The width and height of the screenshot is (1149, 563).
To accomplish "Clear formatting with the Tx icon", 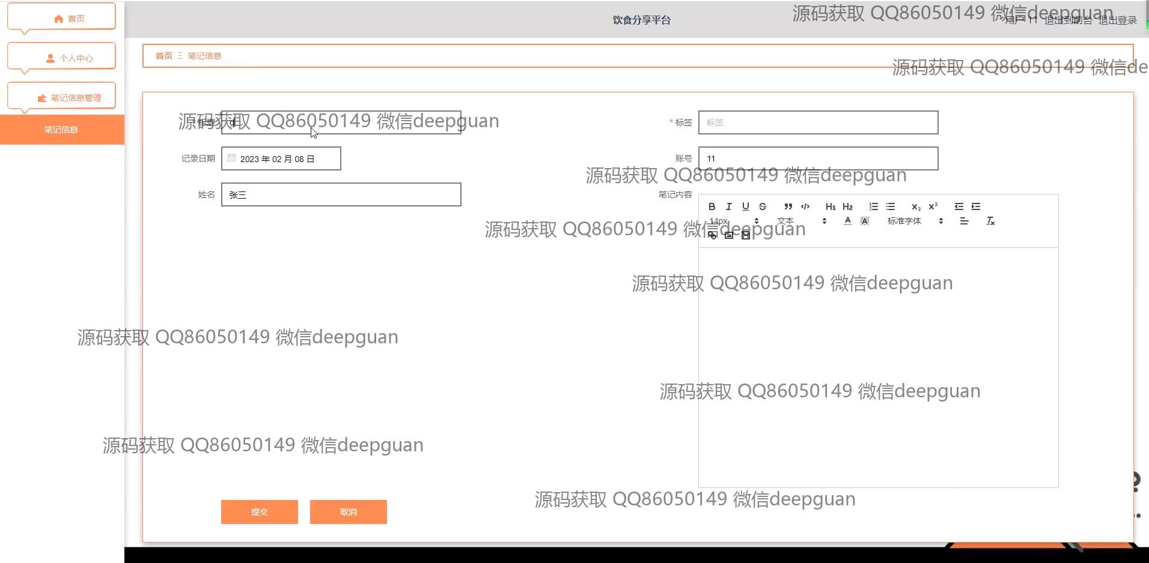I will tap(990, 221).
